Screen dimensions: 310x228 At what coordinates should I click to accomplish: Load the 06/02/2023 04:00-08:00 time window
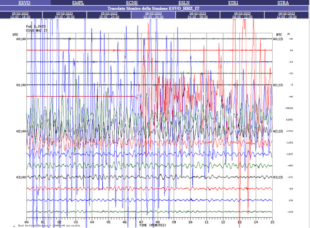click(198, 15)
